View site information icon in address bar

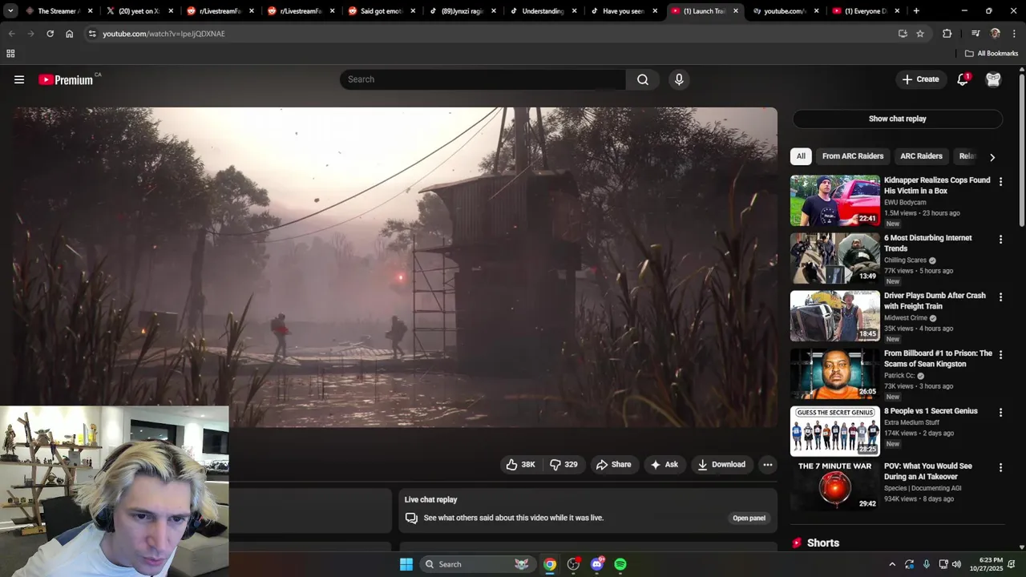click(92, 34)
